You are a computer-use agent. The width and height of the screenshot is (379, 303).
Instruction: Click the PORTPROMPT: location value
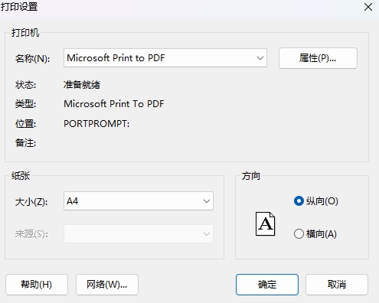96,124
